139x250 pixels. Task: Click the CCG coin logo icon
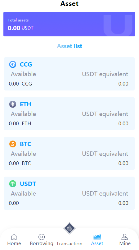tap(13, 64)
